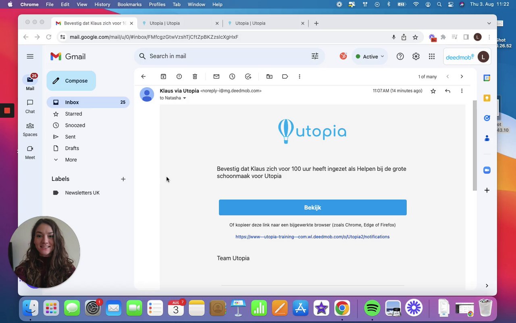Open Active status dropdown

370,57
